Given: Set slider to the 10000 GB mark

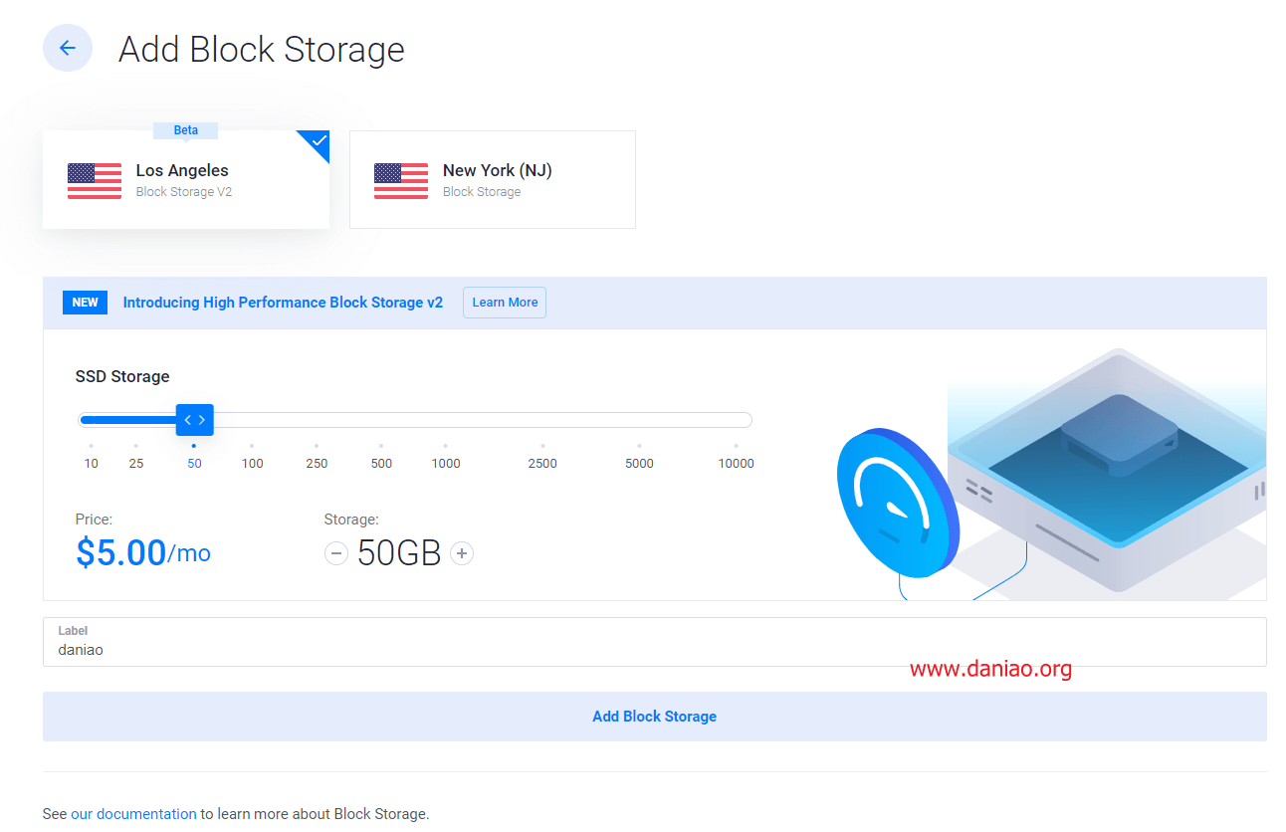Looking at the screenshot, I should point(737,463).
